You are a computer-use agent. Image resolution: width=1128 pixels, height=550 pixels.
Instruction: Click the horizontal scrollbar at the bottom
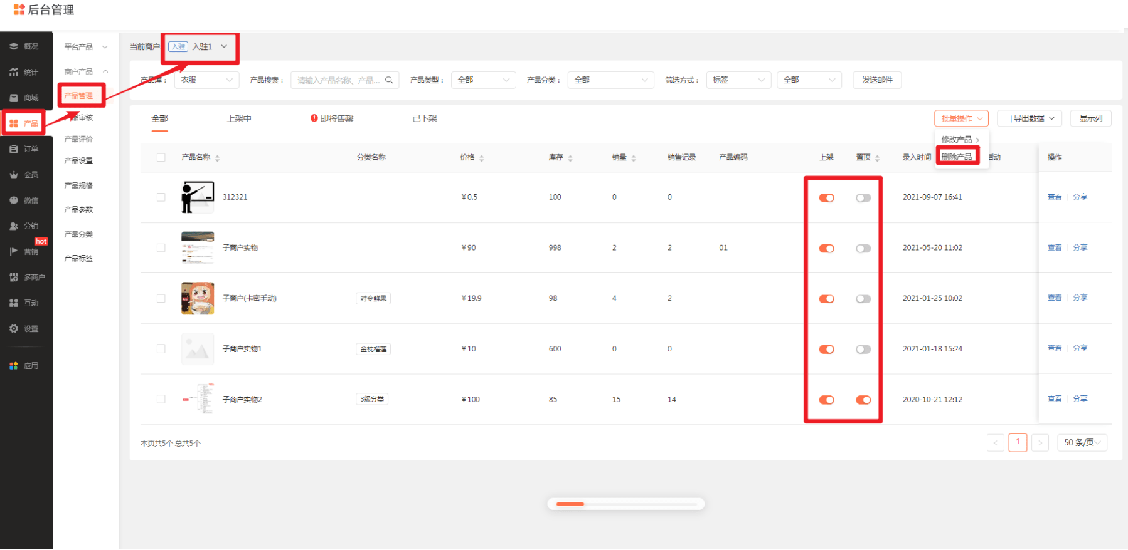[x=625, y=504]
